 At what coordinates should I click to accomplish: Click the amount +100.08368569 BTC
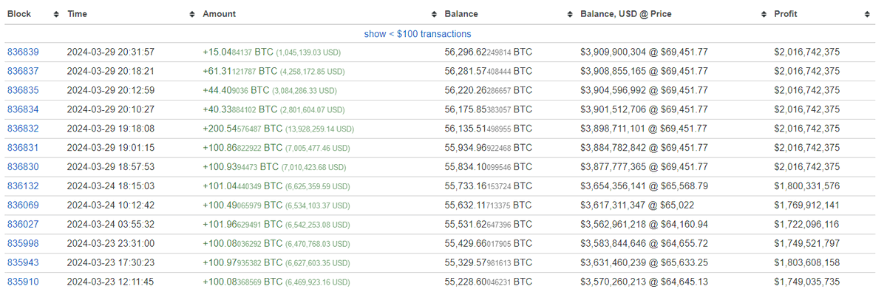point(242,282)
